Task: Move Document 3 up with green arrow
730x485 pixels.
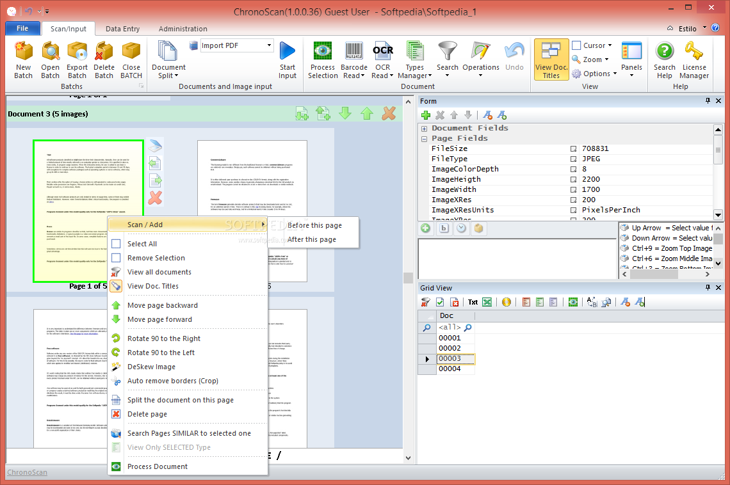Action: click(x=367, y=113)
